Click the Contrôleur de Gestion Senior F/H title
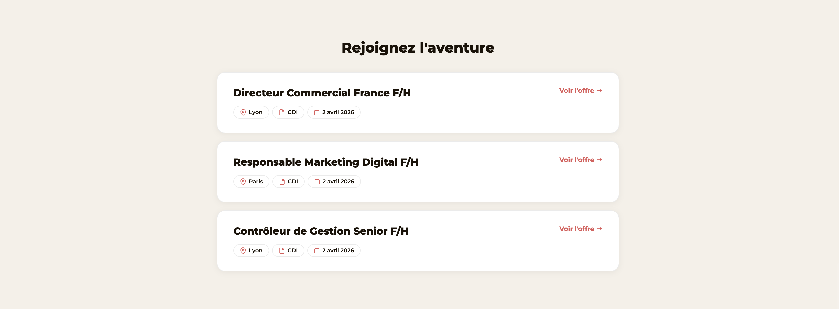 click(x=321, y=231)
